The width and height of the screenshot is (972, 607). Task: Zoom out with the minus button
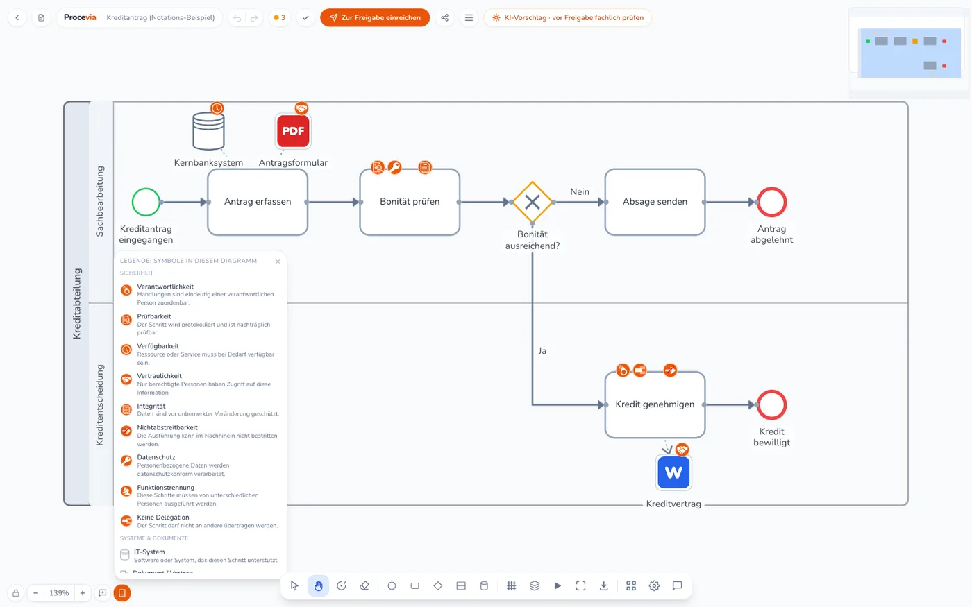pyautogui.click(x=35, y=593)
